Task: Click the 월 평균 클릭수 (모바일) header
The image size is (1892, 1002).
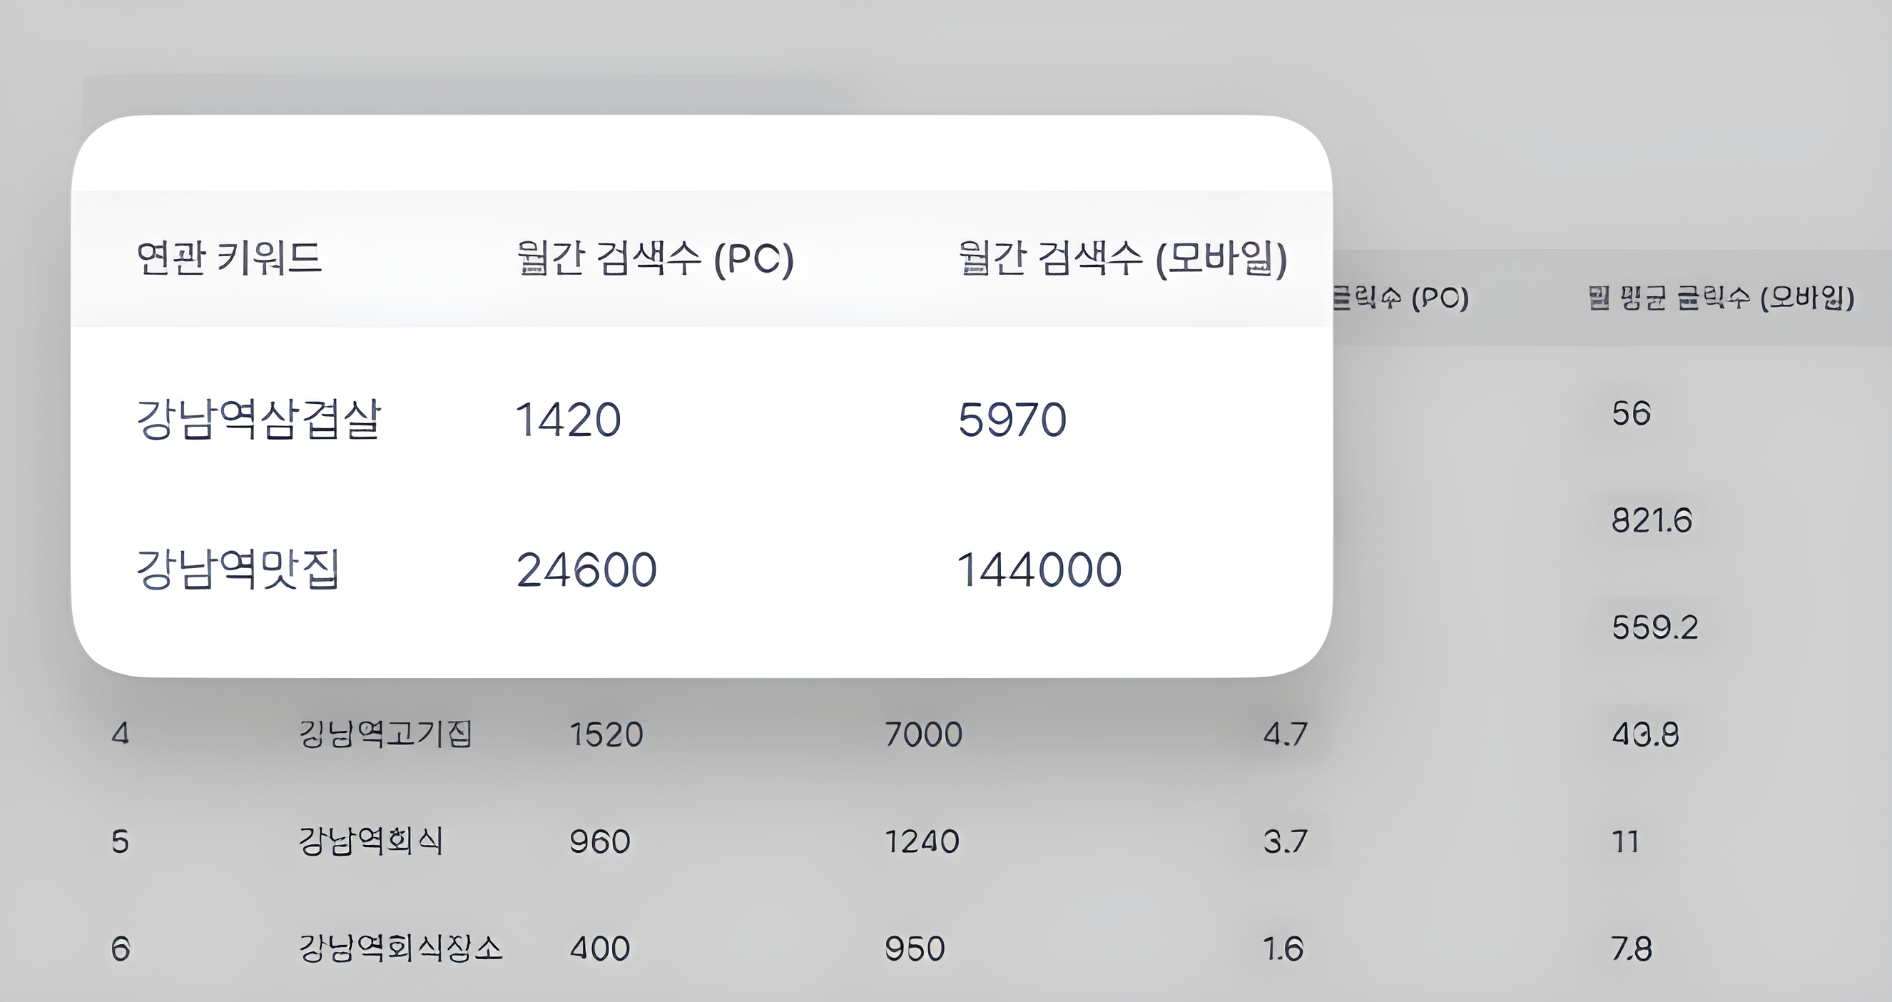Action: [x=1720, y=298]
